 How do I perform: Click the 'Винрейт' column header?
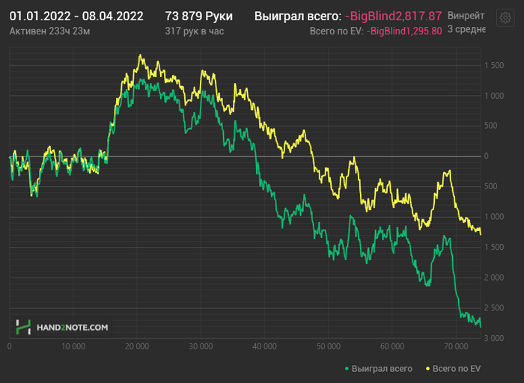(466, 16)
